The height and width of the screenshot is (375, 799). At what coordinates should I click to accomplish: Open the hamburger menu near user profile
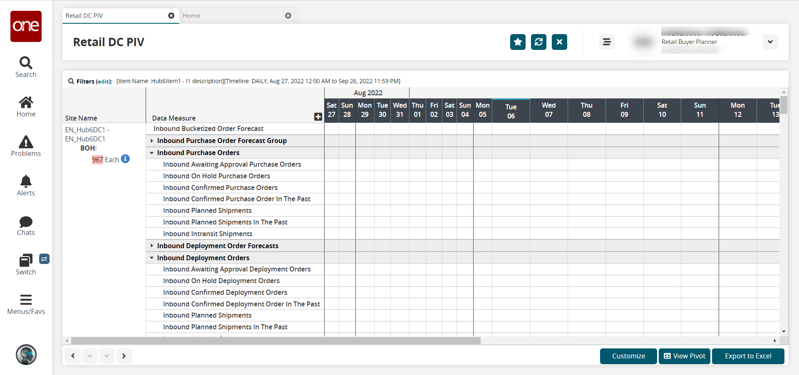[607, 42]
